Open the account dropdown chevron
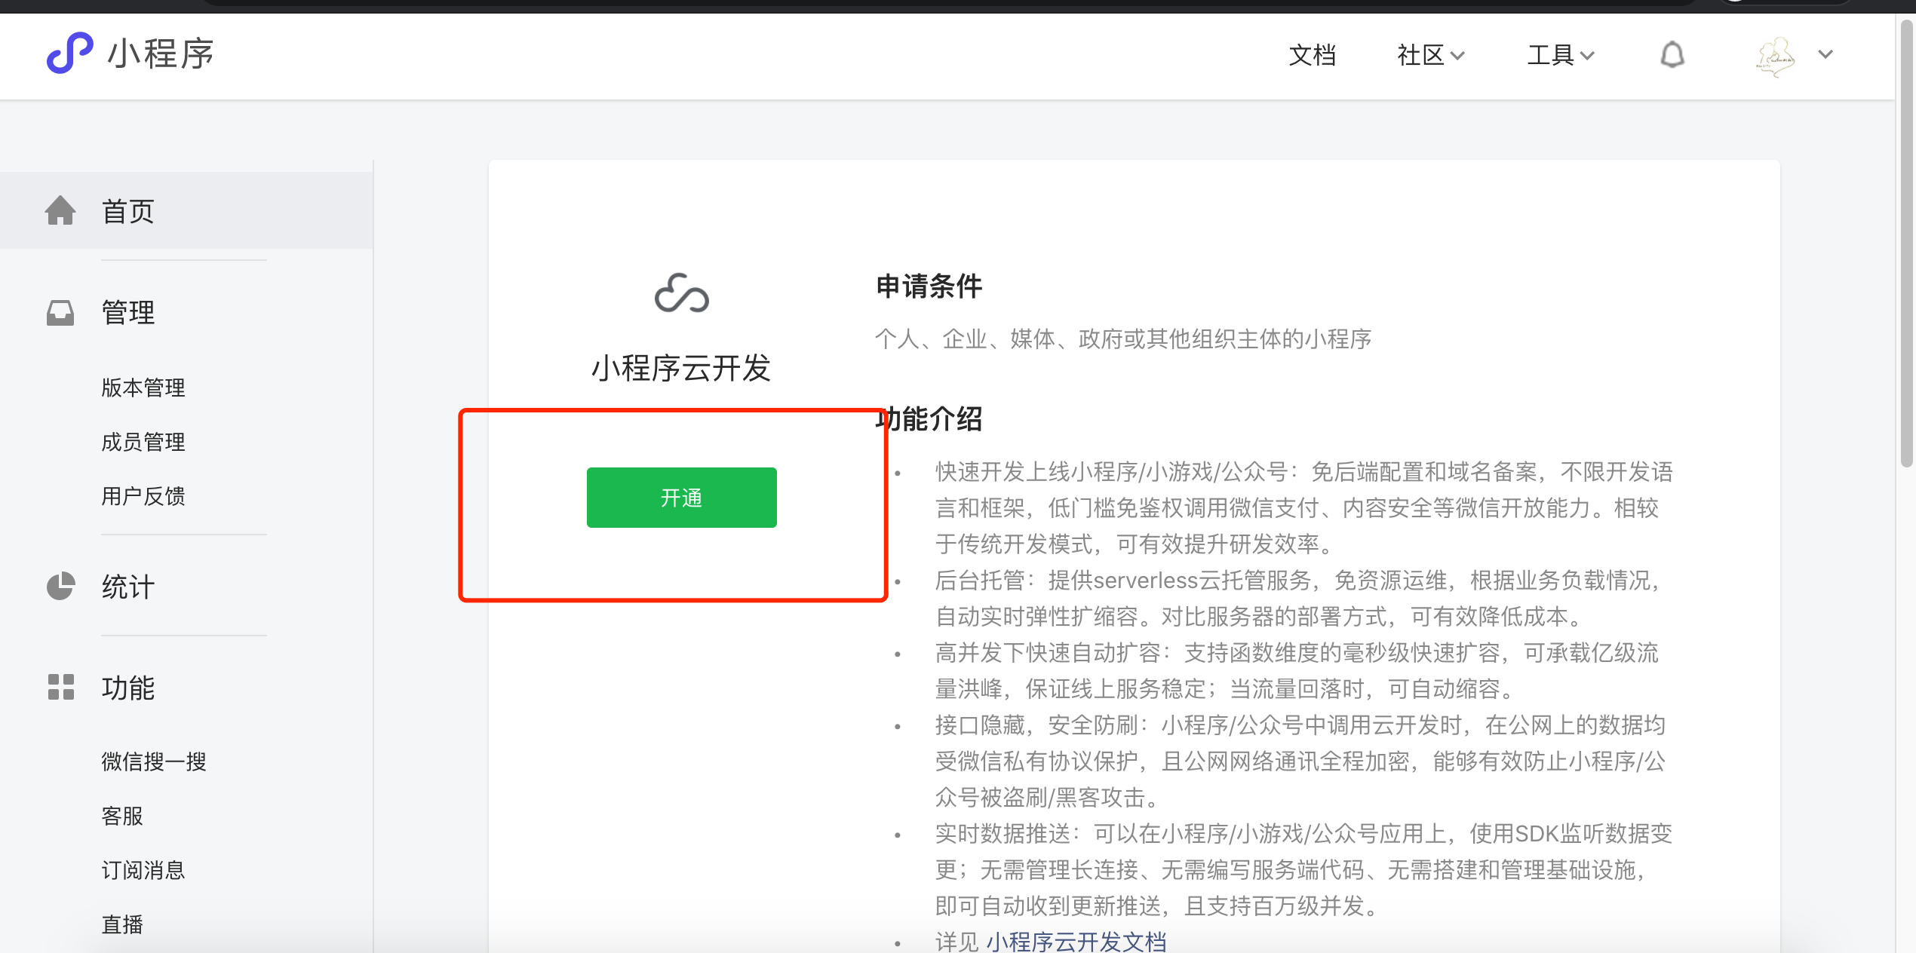Screen dimensions: 1916x953 point(1825,54)
